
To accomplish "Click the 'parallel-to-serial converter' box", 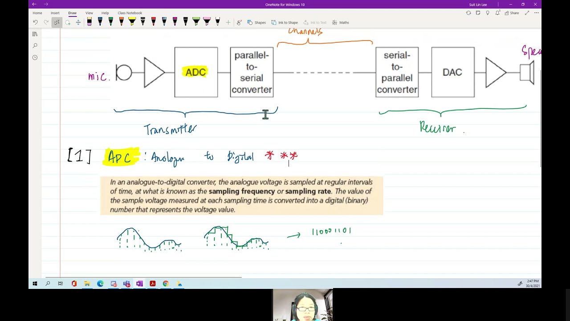I will (252, 72).
